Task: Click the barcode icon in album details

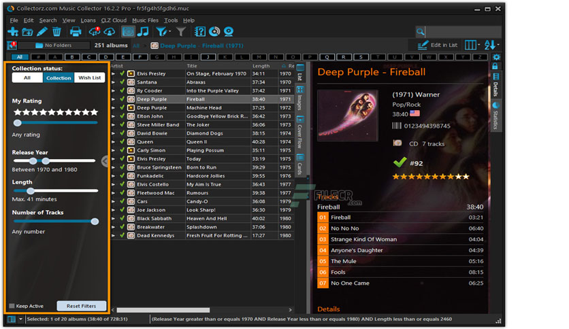Action: click(x=397, y=126)
